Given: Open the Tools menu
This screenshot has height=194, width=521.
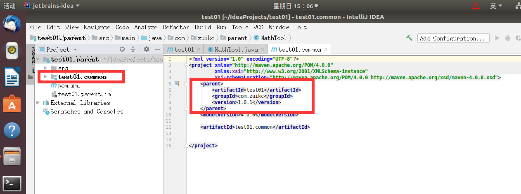Looking at the screenshot, I should [240, 27].
